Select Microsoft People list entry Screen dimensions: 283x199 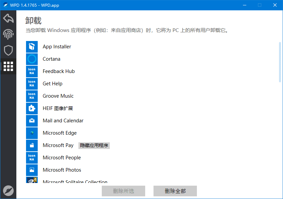pos(62,158)
